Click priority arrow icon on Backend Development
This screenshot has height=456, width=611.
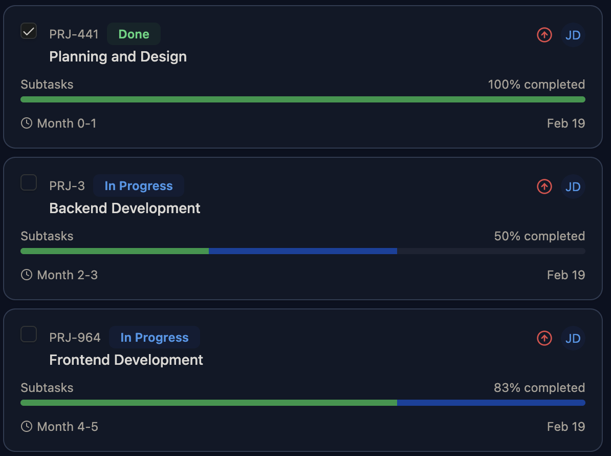point(544,186)
